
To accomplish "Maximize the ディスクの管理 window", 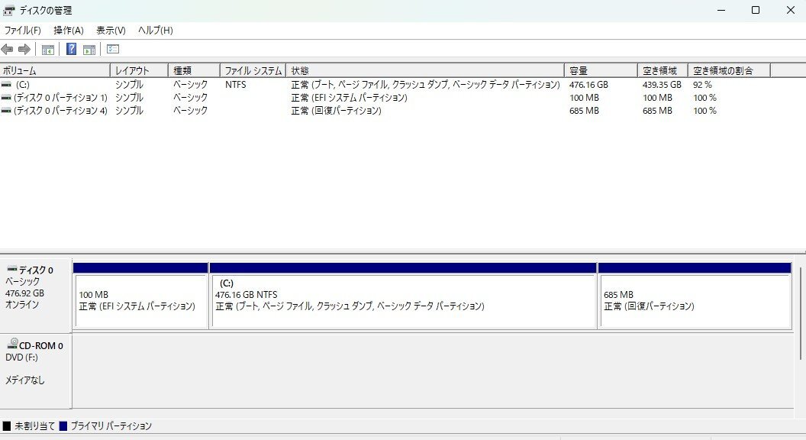I will coord(756,10).
